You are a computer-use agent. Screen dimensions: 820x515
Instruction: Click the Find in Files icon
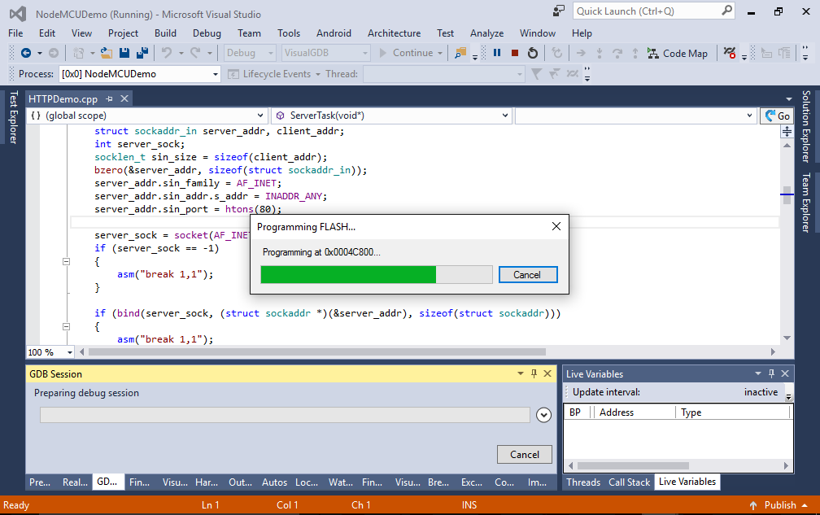[x=460, y=53]
